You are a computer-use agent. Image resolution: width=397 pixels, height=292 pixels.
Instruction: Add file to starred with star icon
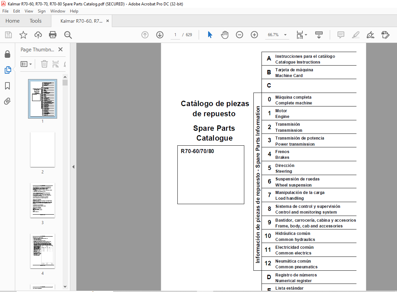coord(23,35)
